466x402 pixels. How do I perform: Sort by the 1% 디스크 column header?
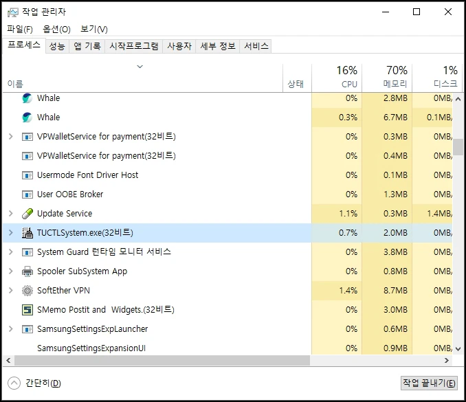tap(437, 78)
